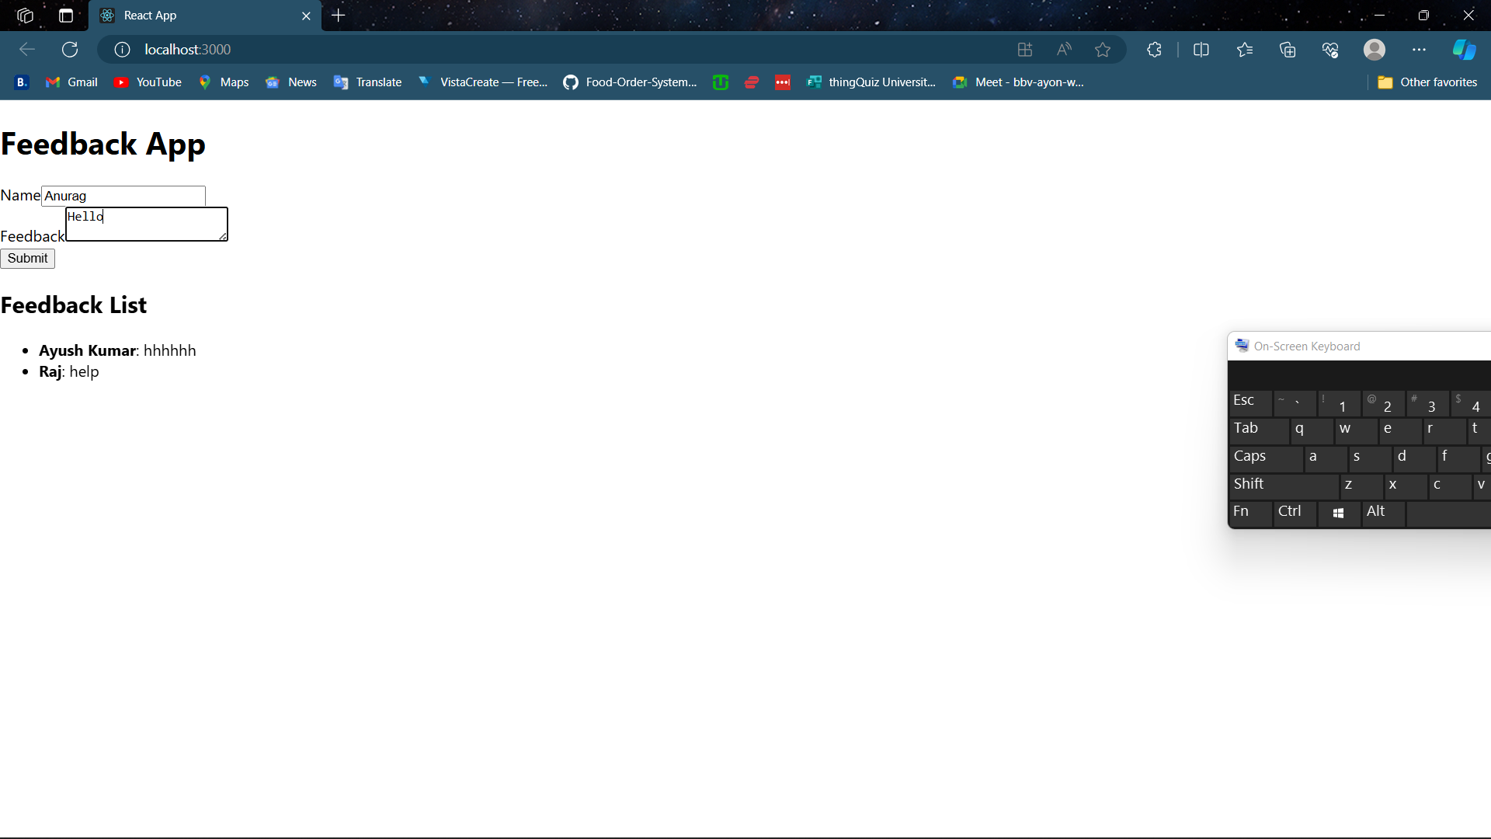Open the tab actions menu
Screen dimensions: 1491x839
tap(66, 16)
